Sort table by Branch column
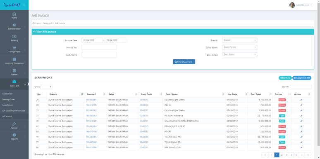The height and width of the screenshot is (159, 320). (x=65, y=94)
